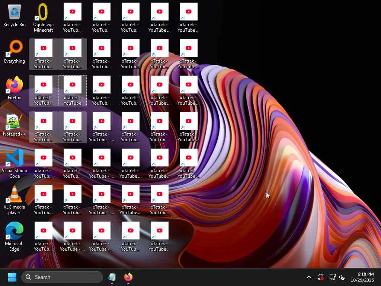Select xTatrek shortcut right beside Notepad++ icon
381x286 pixels.
pyautogui.click(x=43, y=127)
